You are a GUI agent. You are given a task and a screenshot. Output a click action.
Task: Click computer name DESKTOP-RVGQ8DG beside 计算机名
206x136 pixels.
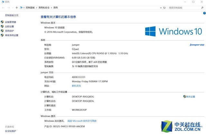(x=83, y=97)
